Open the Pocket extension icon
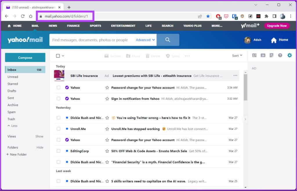Viewport: 297px width, 191px height. coord(226,16)
